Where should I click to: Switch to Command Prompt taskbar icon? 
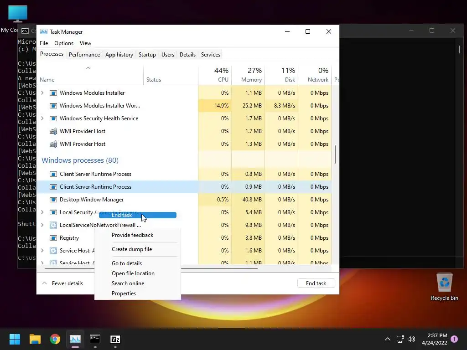click(x=95, y=339)
